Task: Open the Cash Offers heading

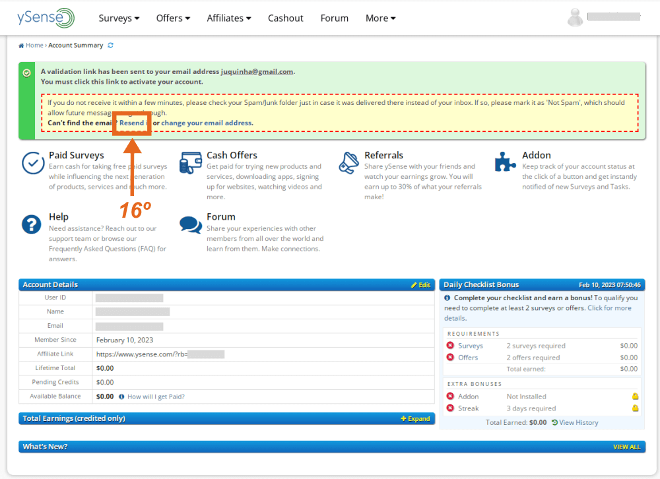Action: 232,155
